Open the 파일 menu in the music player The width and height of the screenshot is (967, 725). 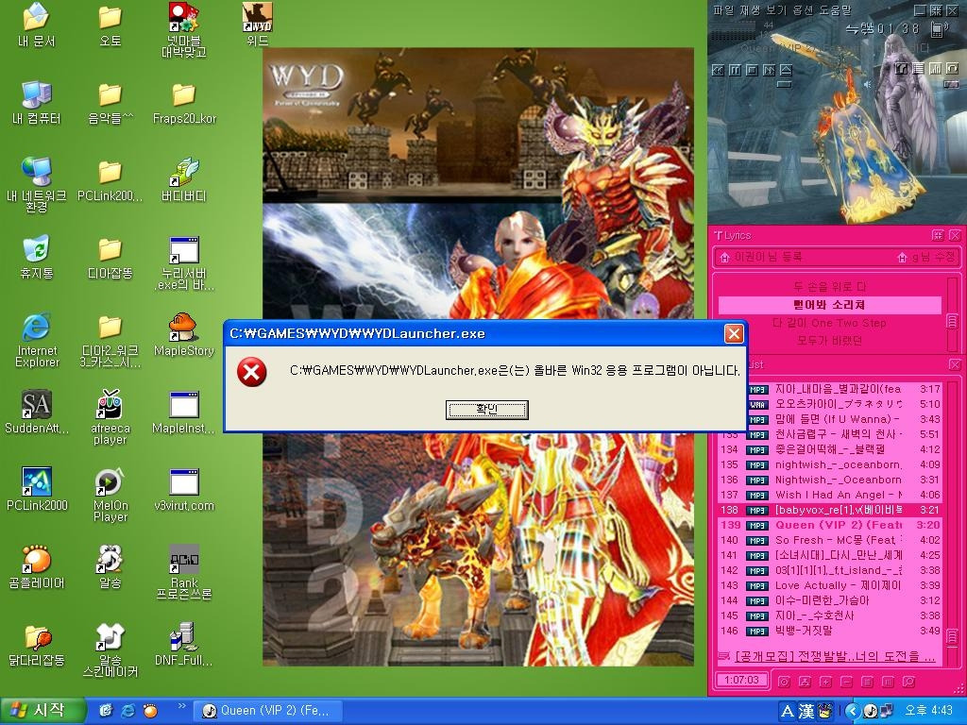(x=723, y=9)
